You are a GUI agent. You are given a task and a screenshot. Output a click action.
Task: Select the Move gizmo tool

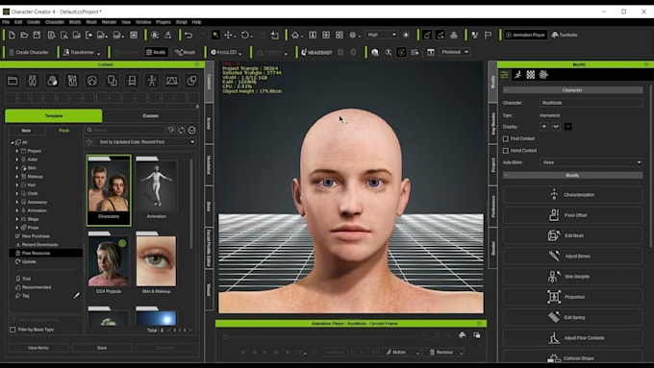click(229, 35)
